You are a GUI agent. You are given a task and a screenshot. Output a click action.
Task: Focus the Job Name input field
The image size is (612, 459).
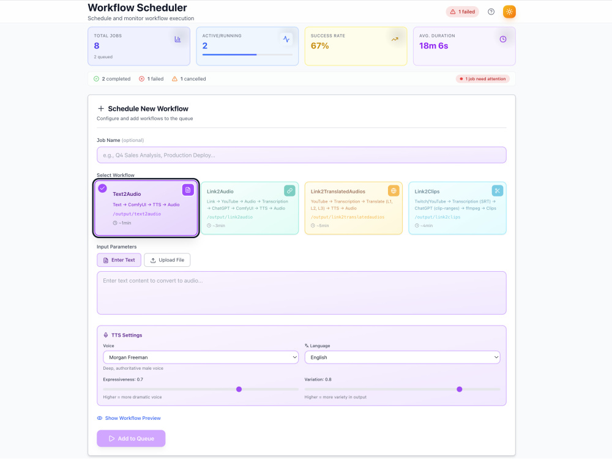coord(301,155)
